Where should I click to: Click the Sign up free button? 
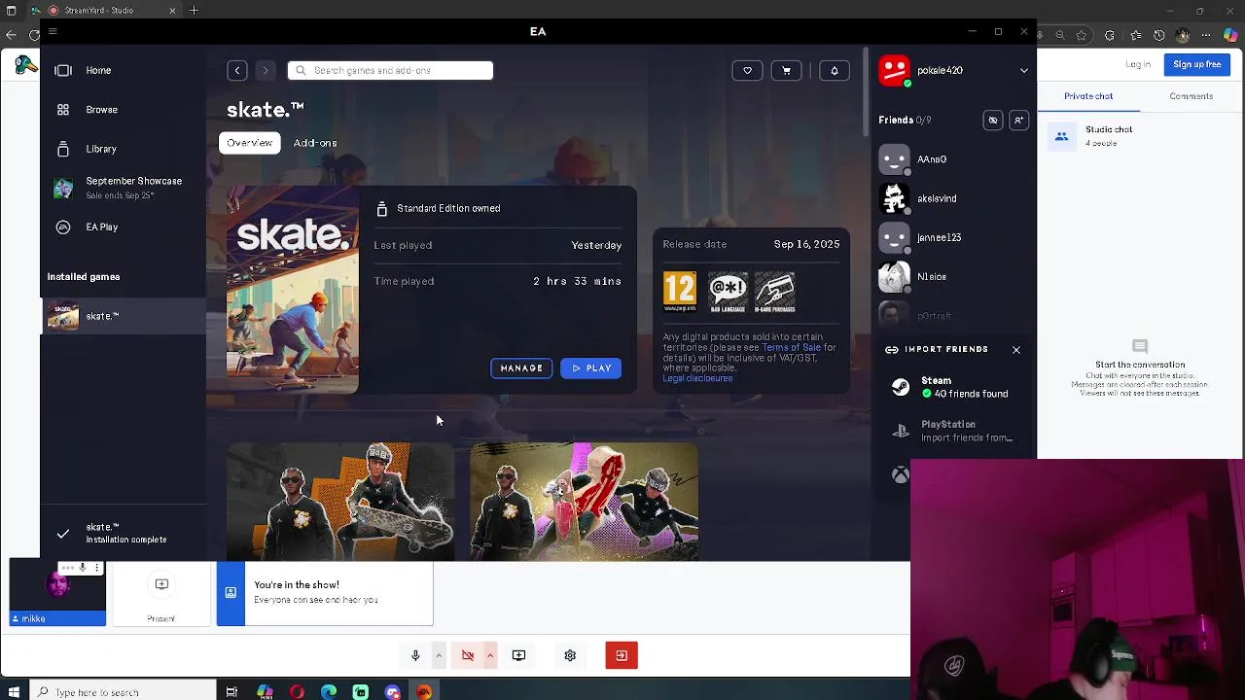(x=1197, y=64)
